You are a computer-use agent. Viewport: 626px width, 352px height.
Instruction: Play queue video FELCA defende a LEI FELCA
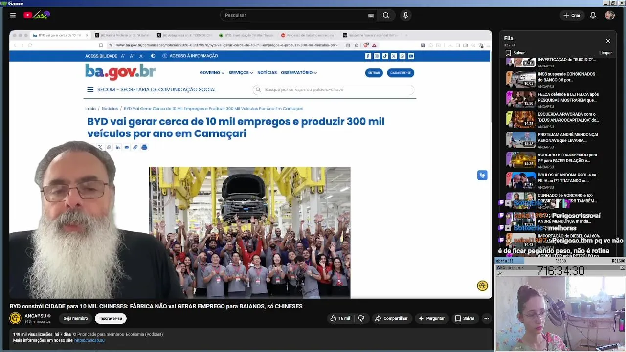point(552,100)
